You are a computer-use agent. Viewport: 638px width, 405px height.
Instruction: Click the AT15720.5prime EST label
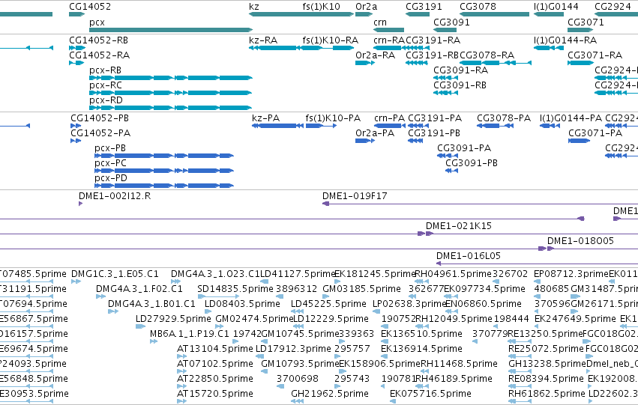[215, 394]
